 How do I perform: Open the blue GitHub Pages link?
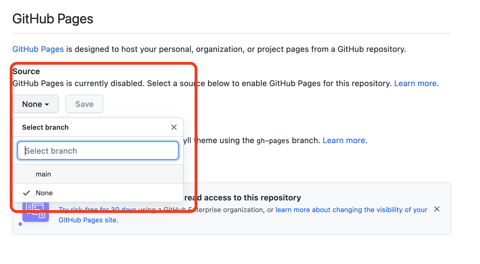(x=38, y=49)
